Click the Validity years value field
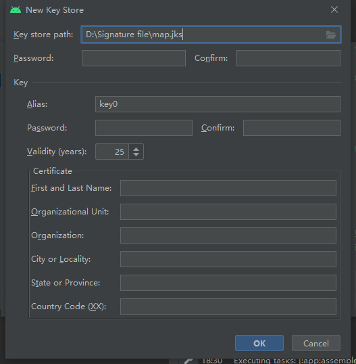 112,152
